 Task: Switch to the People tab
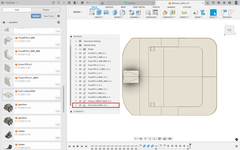[x=46, y=10]
